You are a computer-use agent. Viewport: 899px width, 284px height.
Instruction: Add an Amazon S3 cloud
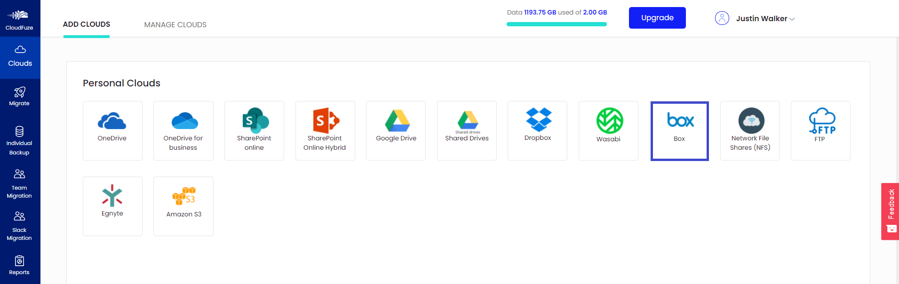point(183,206)
